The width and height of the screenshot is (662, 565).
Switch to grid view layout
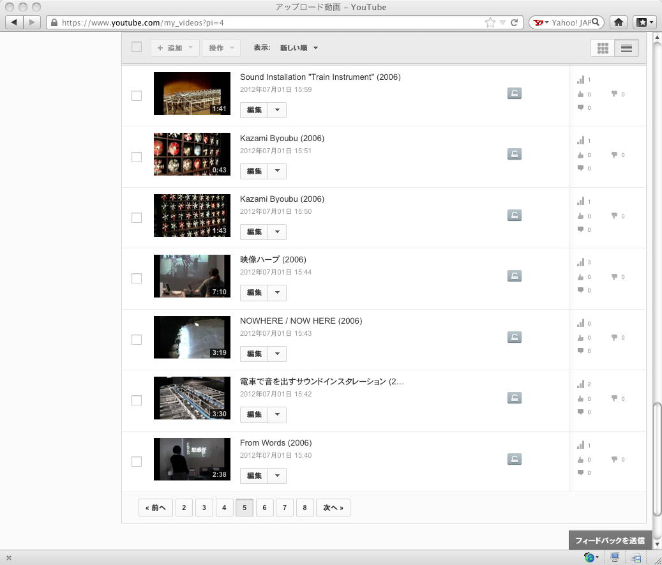coord(603,48)
